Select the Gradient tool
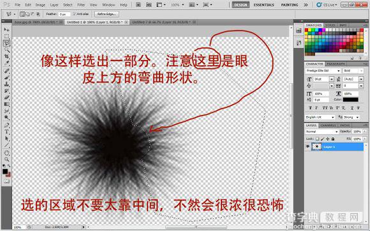Screen dimensions: 370x231 pyautogui.click(x=6, y=104)
